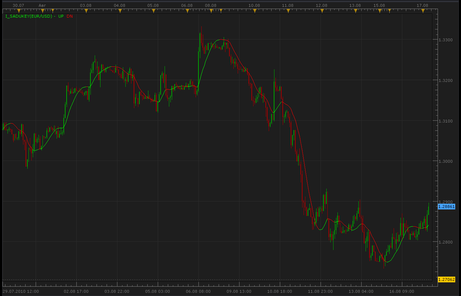Click the 11.08 23:00 time axis label

(x=321, y=291)
